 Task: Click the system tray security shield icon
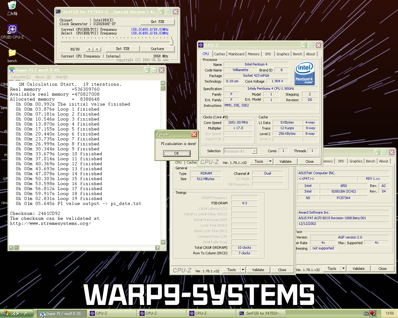[x=373, y=313]
